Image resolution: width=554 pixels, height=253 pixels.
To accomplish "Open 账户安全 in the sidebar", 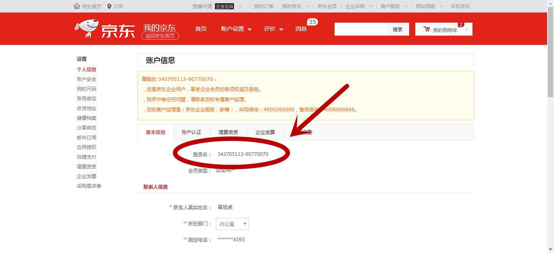I will tap(86, 79).
